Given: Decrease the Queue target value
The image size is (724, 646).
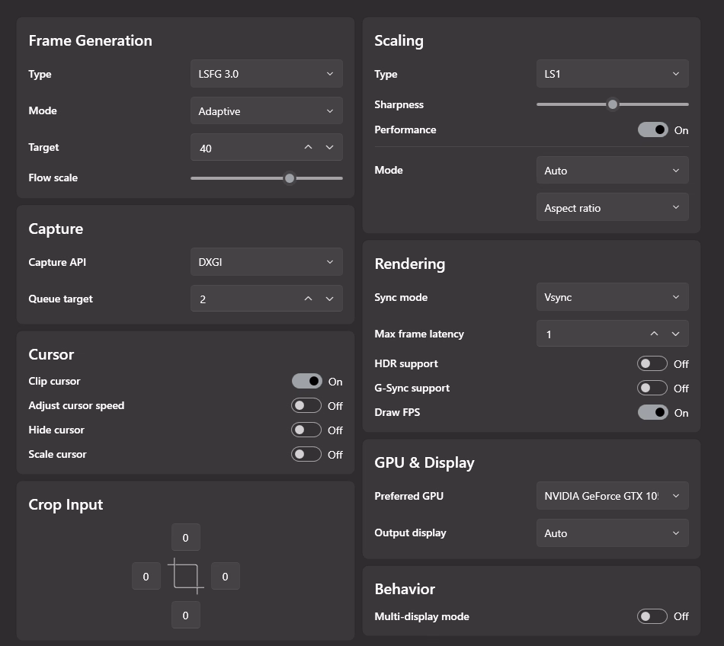Looking at the screenshot, I should point(330,299).
